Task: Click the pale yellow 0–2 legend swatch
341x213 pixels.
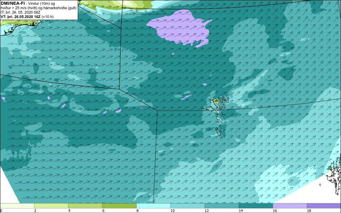Action: [x=17, y=206]
